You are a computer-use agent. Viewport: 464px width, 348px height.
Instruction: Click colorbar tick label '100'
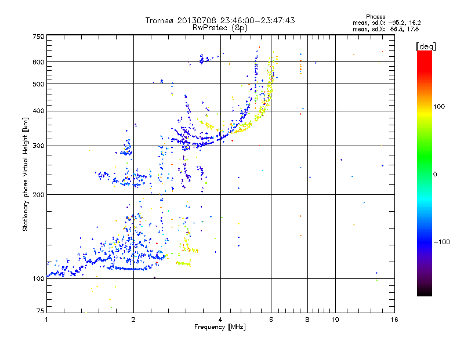pos(439,107)
